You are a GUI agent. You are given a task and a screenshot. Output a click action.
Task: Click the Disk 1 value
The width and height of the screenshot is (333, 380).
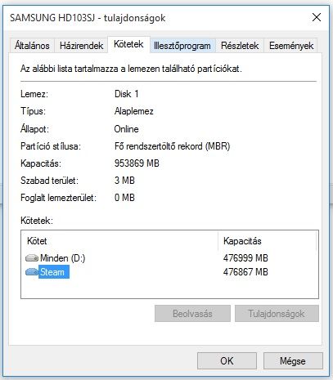127,94
